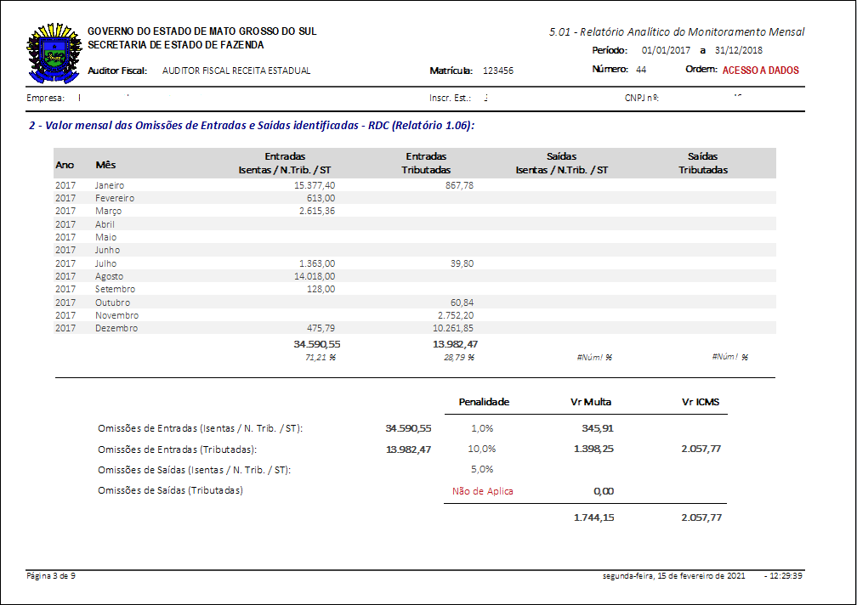Click the Março month label

click(x=108, y=211)
